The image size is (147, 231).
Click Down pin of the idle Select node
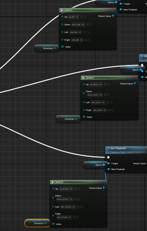point(62,24)
